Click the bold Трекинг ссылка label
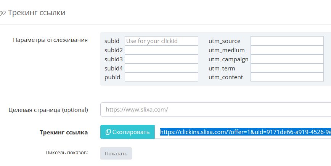Screen dimensions: 331x166 click(x=63, y=132)
